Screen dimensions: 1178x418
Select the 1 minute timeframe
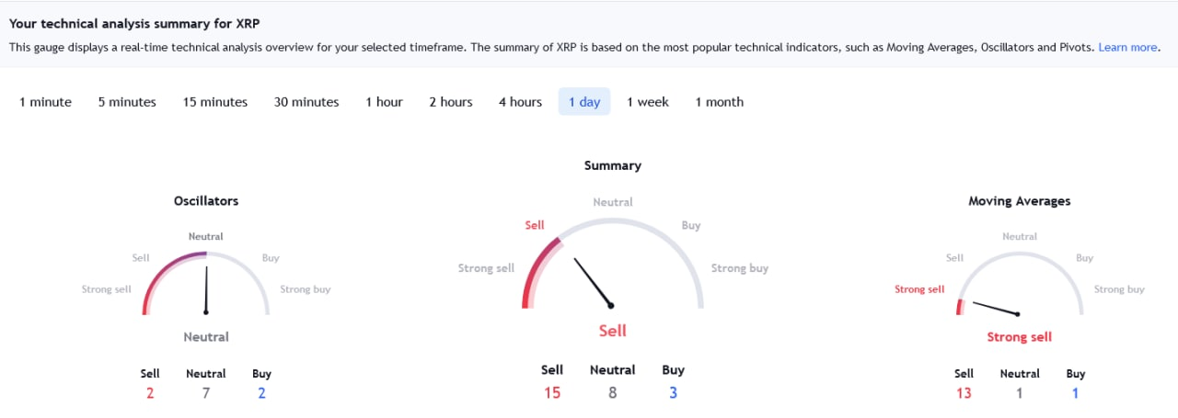click(45, 102)
